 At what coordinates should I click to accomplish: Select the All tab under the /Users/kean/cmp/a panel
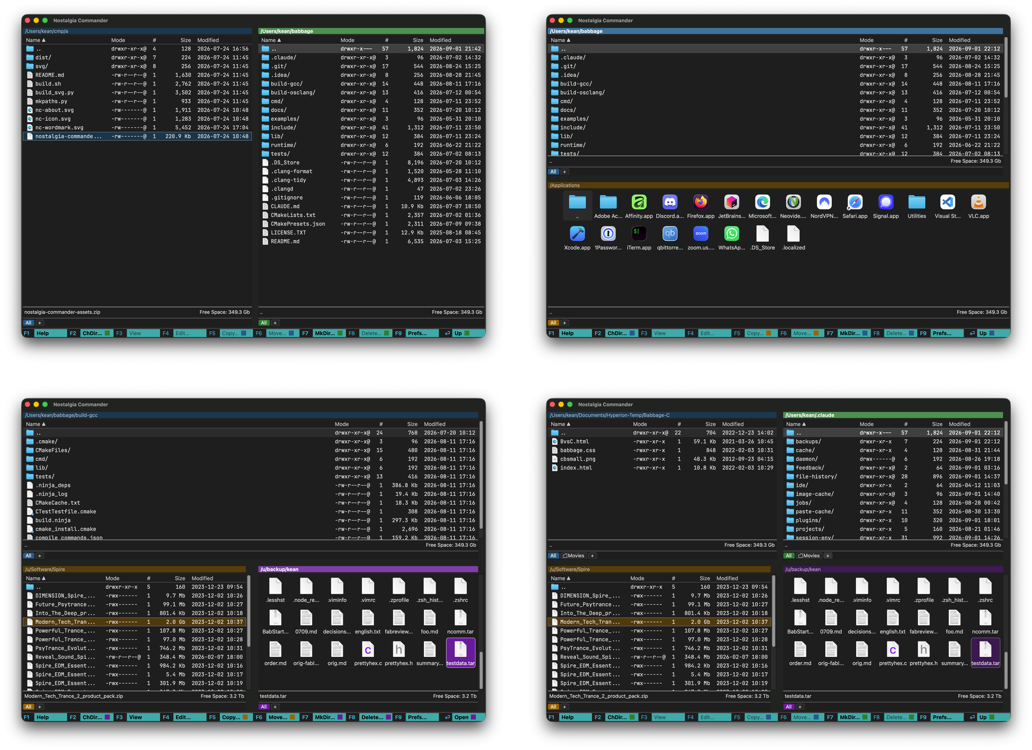click(29, 323)
